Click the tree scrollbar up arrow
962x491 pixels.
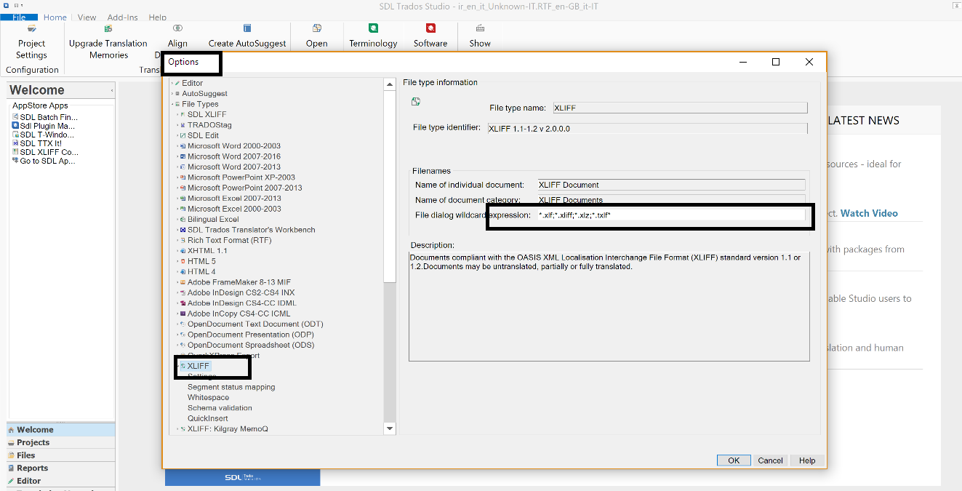pyautogui.click(x=390, y=84)
